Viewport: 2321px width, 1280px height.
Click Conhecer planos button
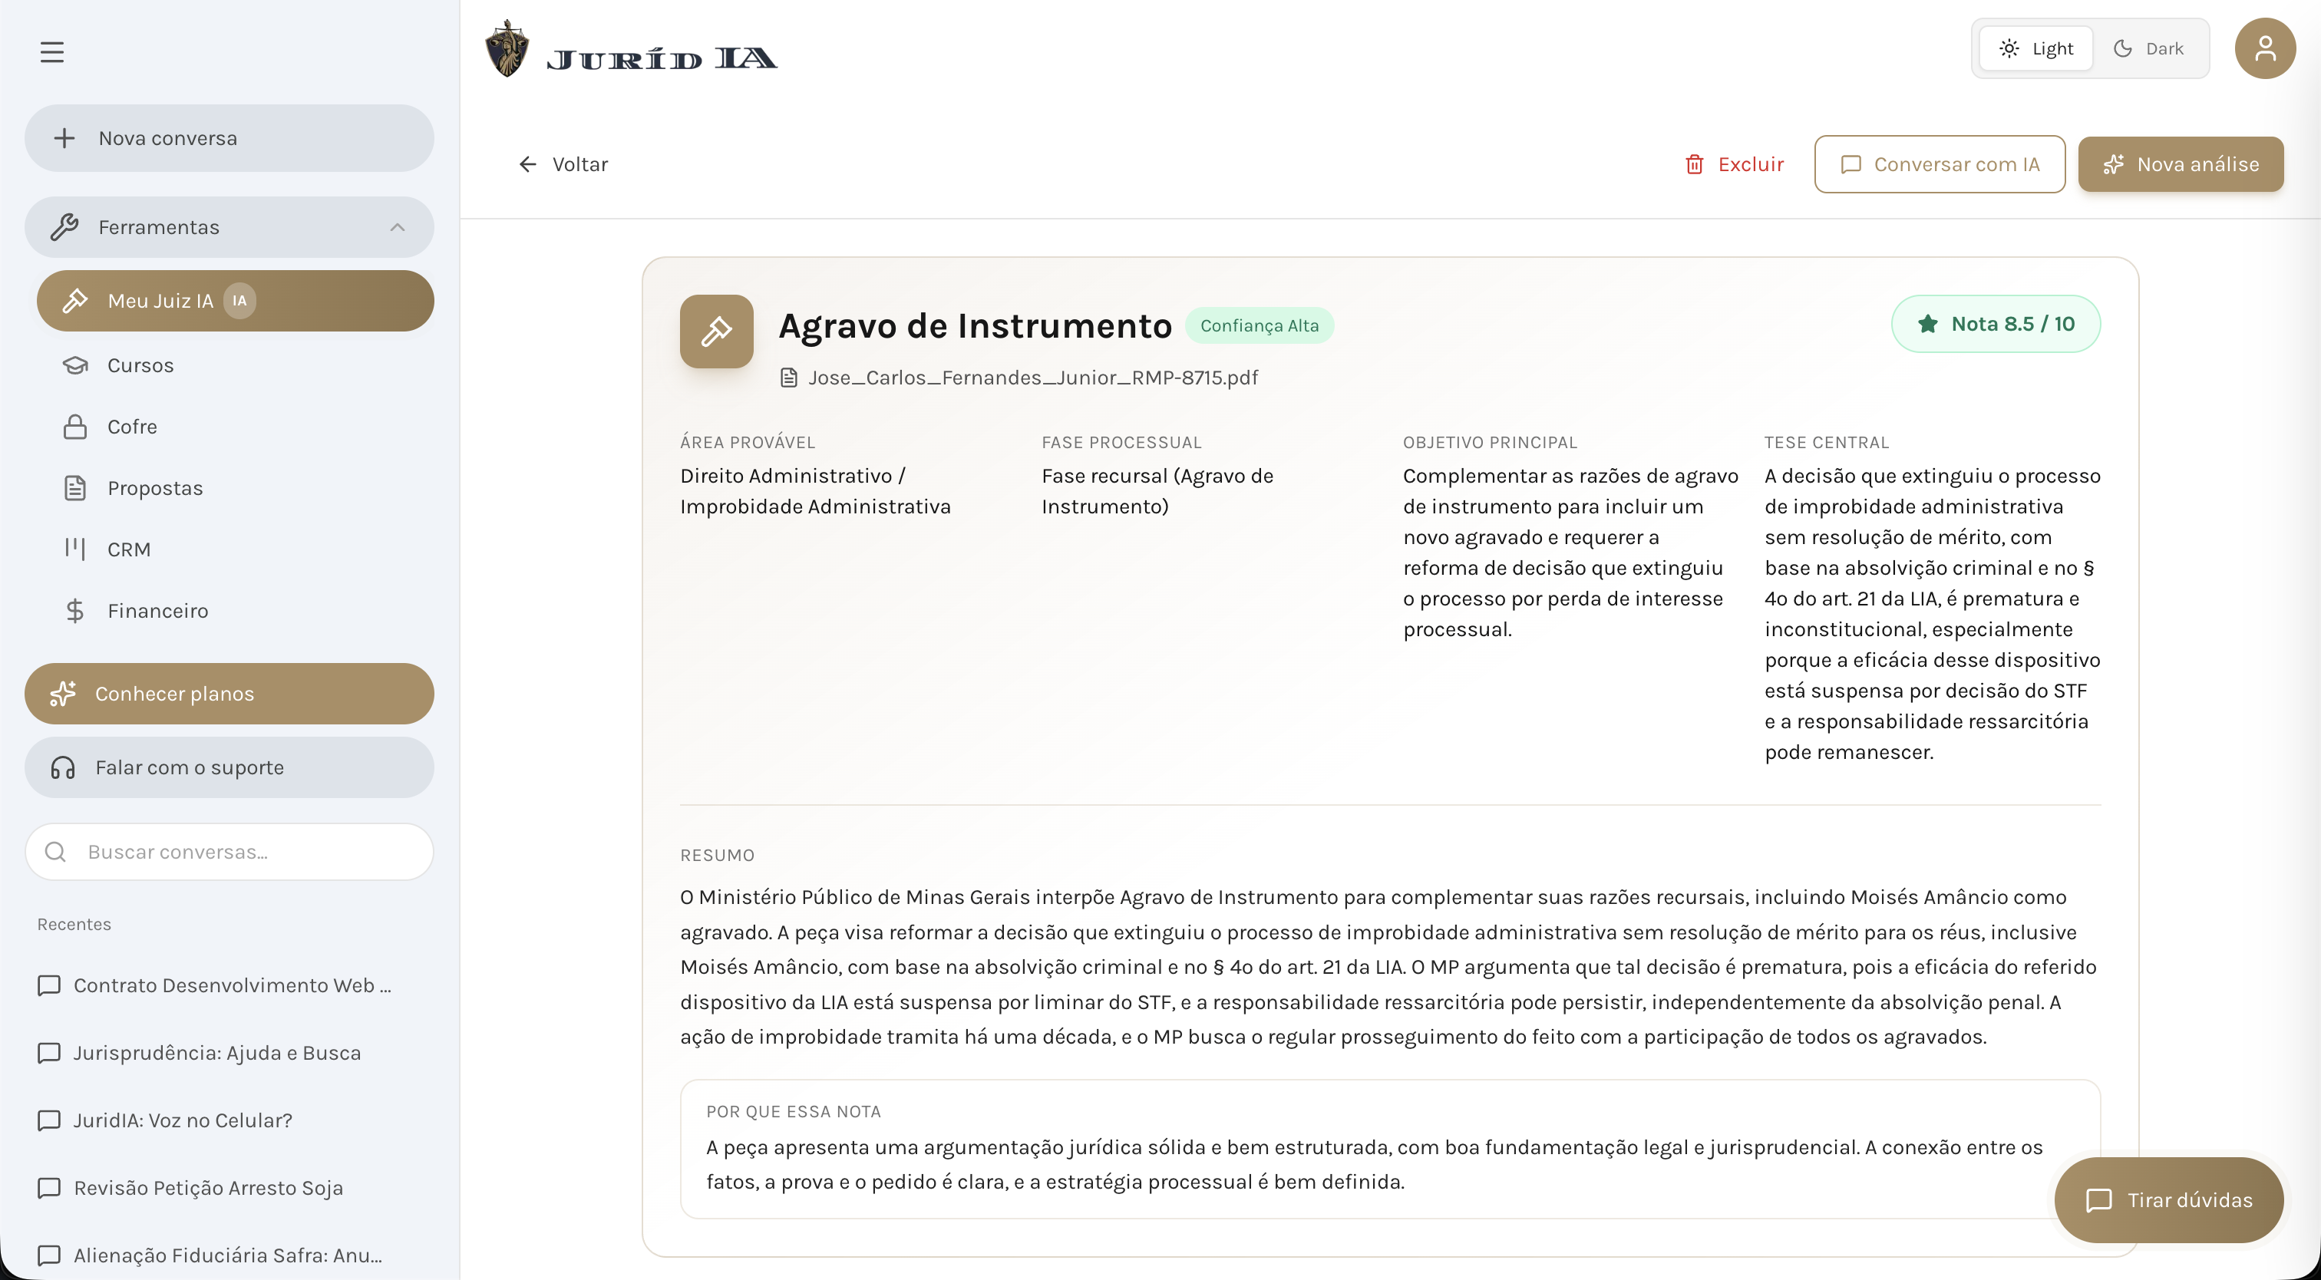[229, 694]
